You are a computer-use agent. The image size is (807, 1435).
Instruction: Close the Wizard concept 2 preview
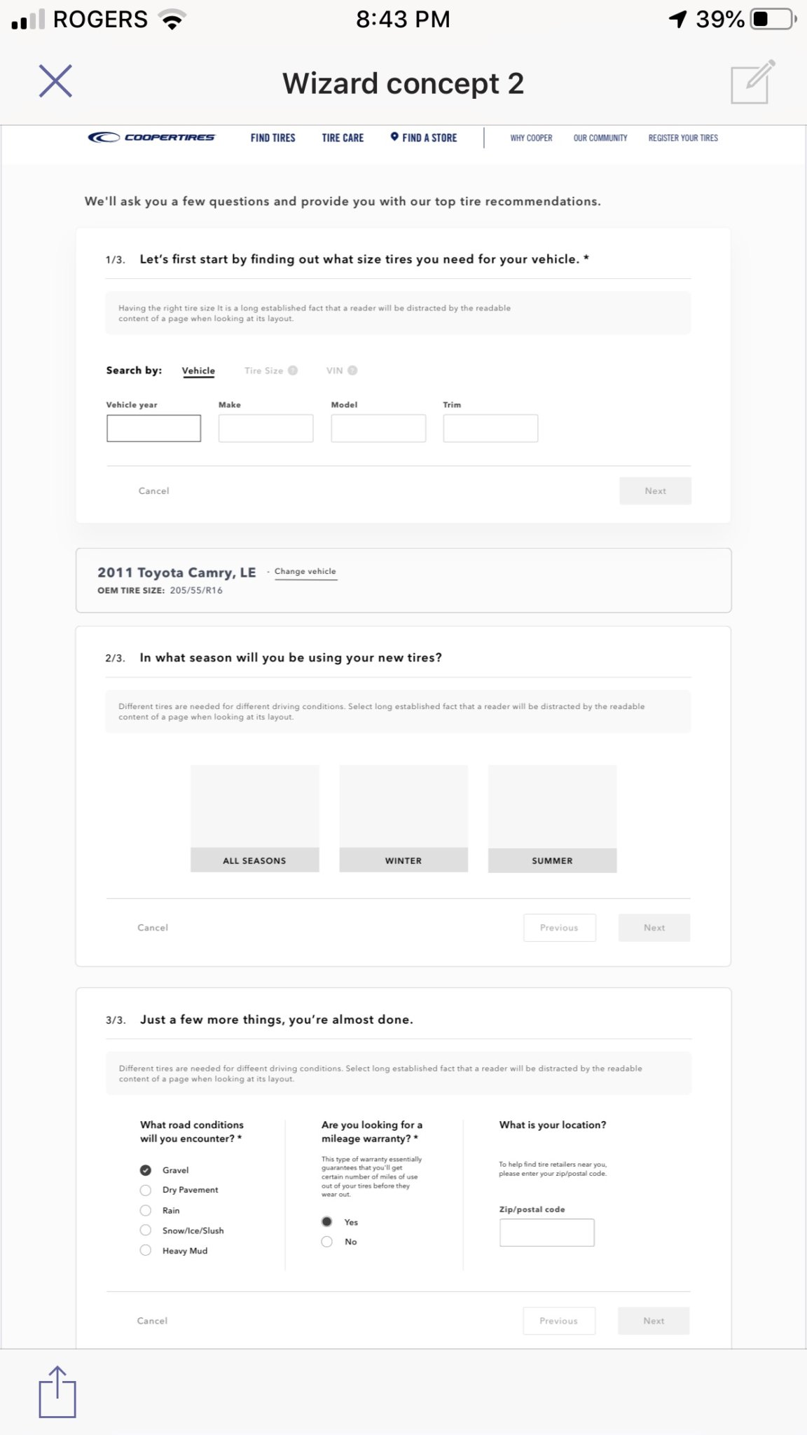coord(55,81)
